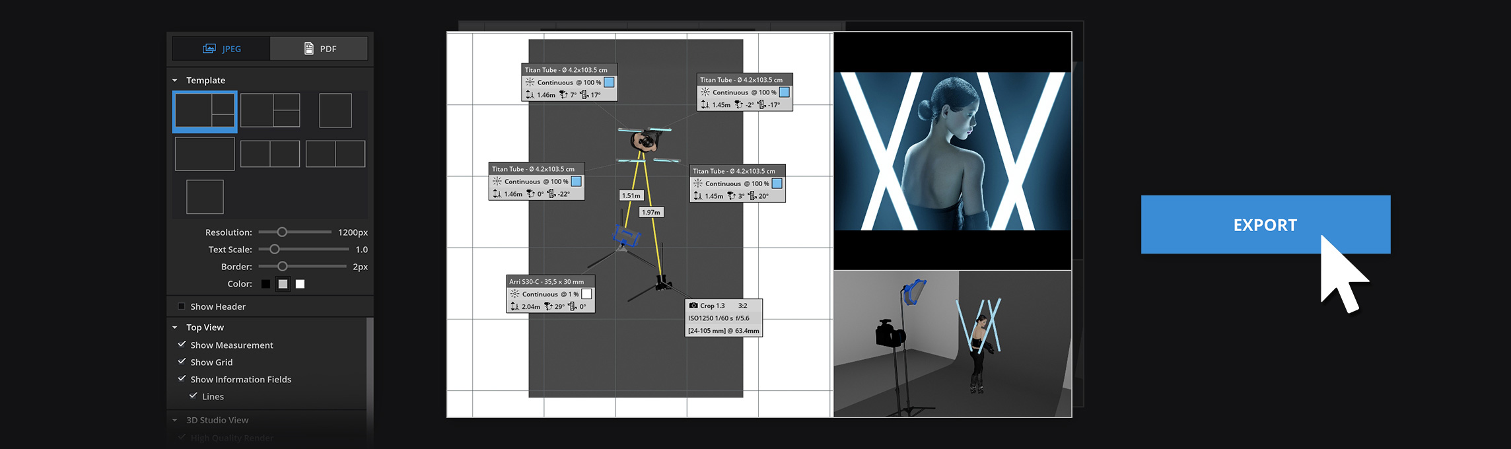1511x449 pixels.
Task: Select the single wide pane template in second row
Action: coord(205,154)
